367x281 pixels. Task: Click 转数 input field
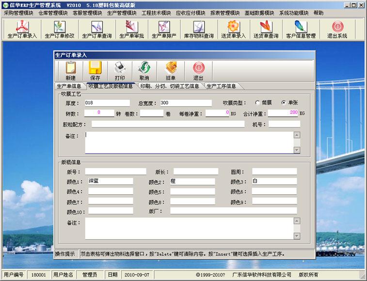pyautogui.click(x=99, y=113)
